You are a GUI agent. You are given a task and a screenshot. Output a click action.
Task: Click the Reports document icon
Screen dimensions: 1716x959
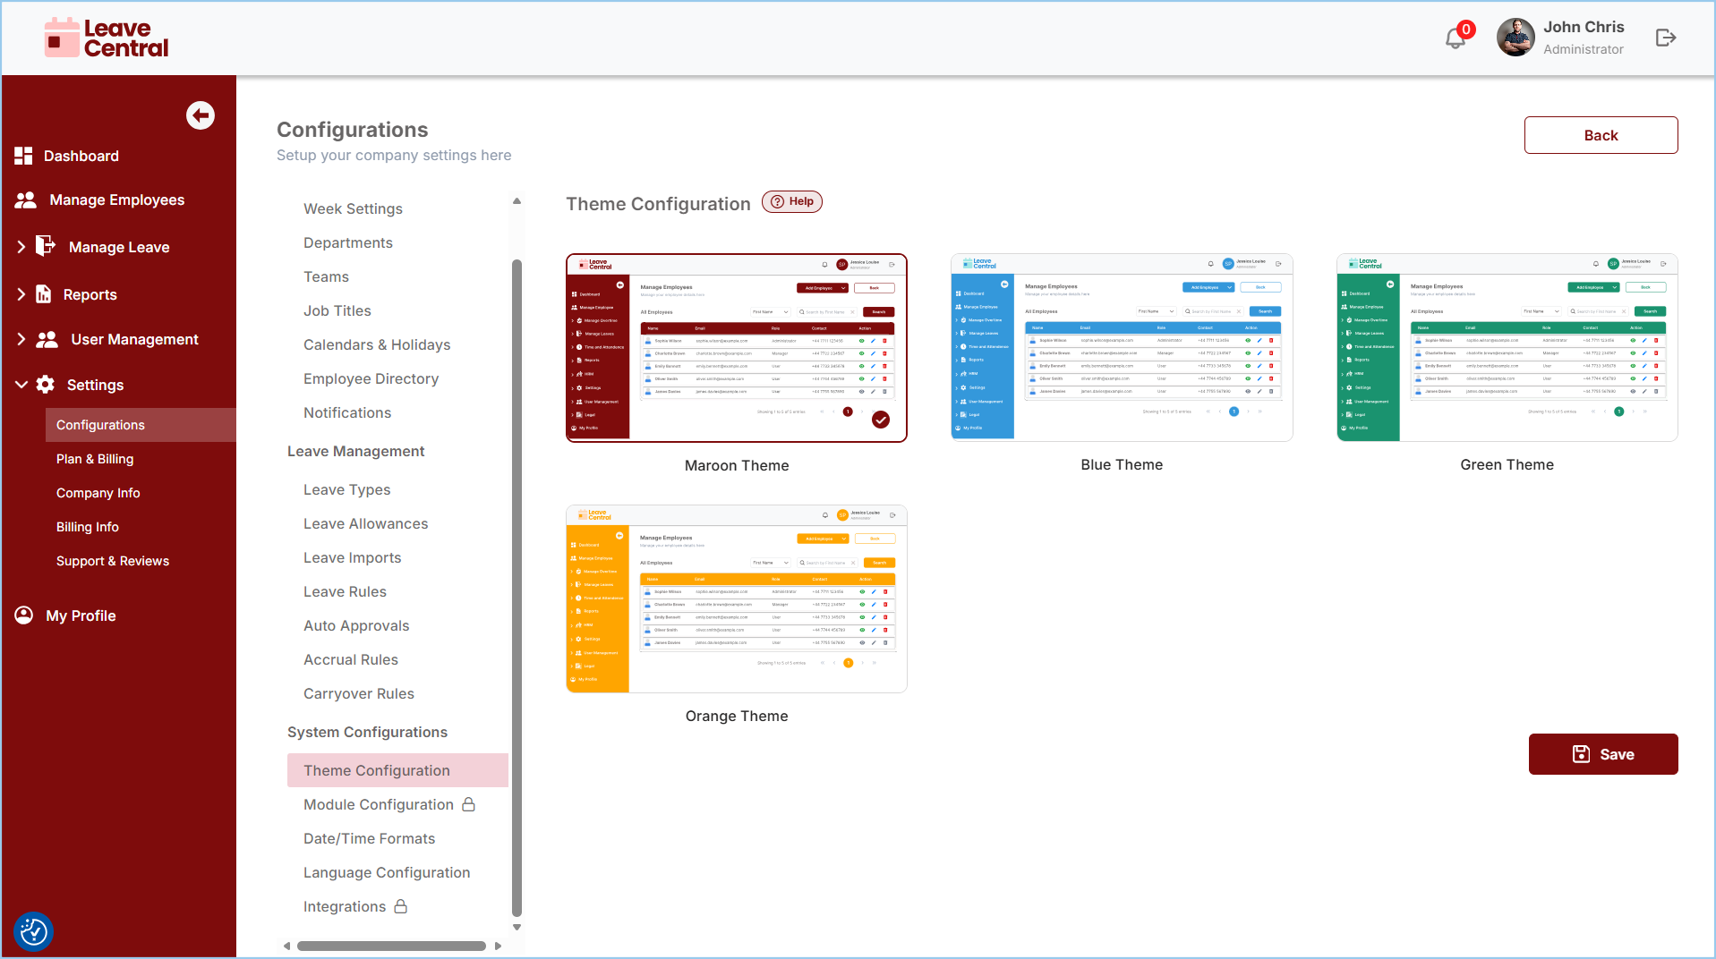[x=43, y=294]
